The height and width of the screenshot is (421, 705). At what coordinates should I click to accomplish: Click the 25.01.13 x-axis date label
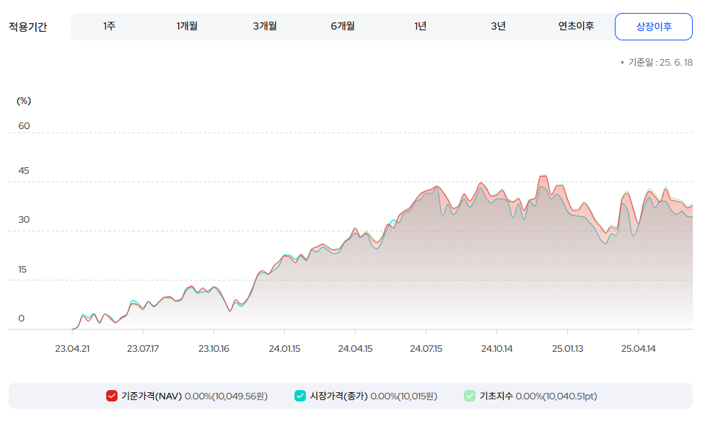point(567,349)
